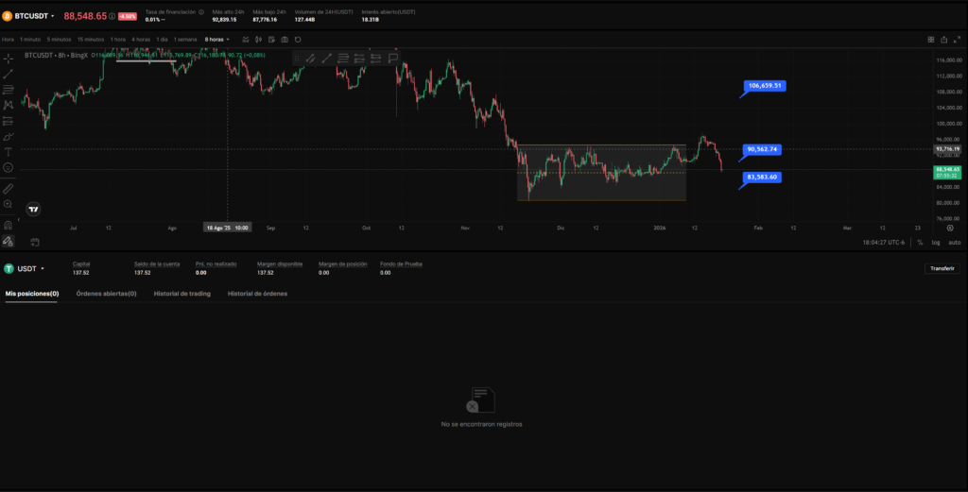Enable auto scale on price axis
Image resolution: width=968 pixels, height=492 pixels.
(x=953, y=242)
